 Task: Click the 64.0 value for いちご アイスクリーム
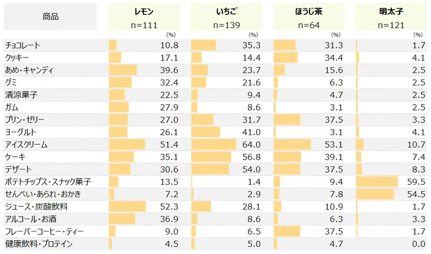[252, 144]
